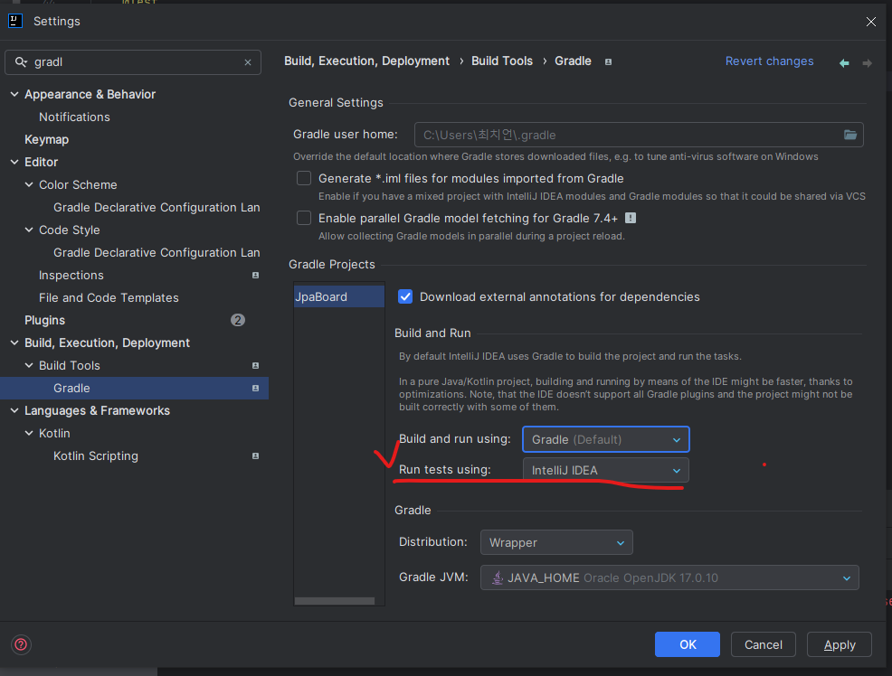Click project-level icon on Build Tools row
The height and width of the screenshot is (676, 892).
[255, 365]
